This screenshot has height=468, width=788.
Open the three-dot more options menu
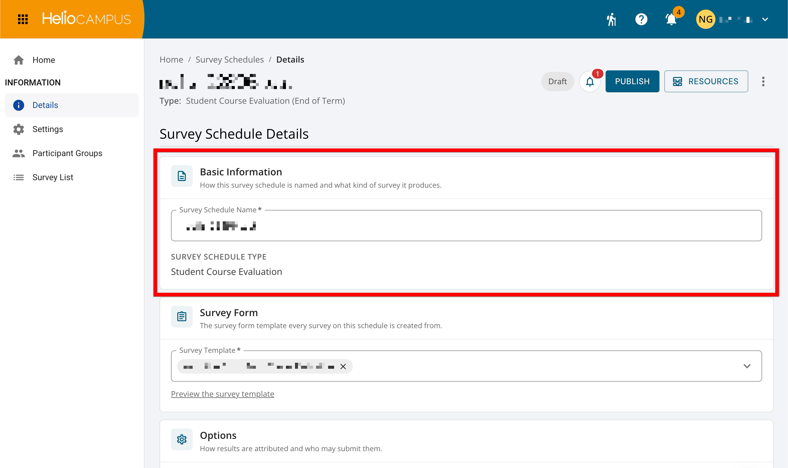point(763,82)
